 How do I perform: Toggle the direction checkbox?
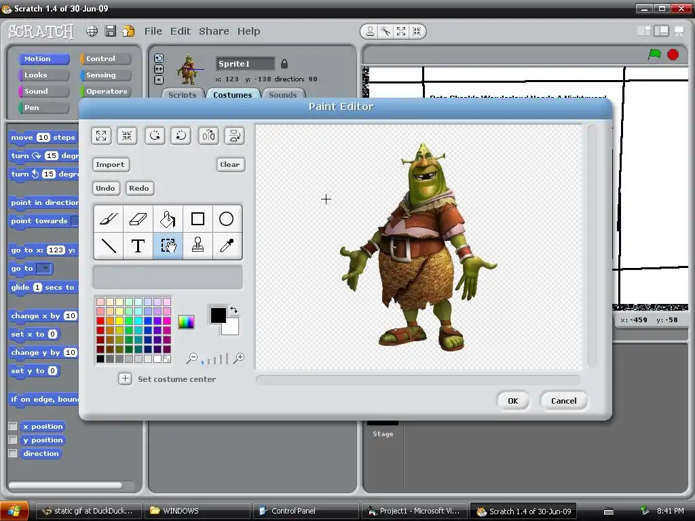pyautogui.click(x=13, y=454)
